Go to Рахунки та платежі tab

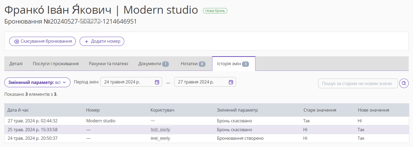[109, 64]
